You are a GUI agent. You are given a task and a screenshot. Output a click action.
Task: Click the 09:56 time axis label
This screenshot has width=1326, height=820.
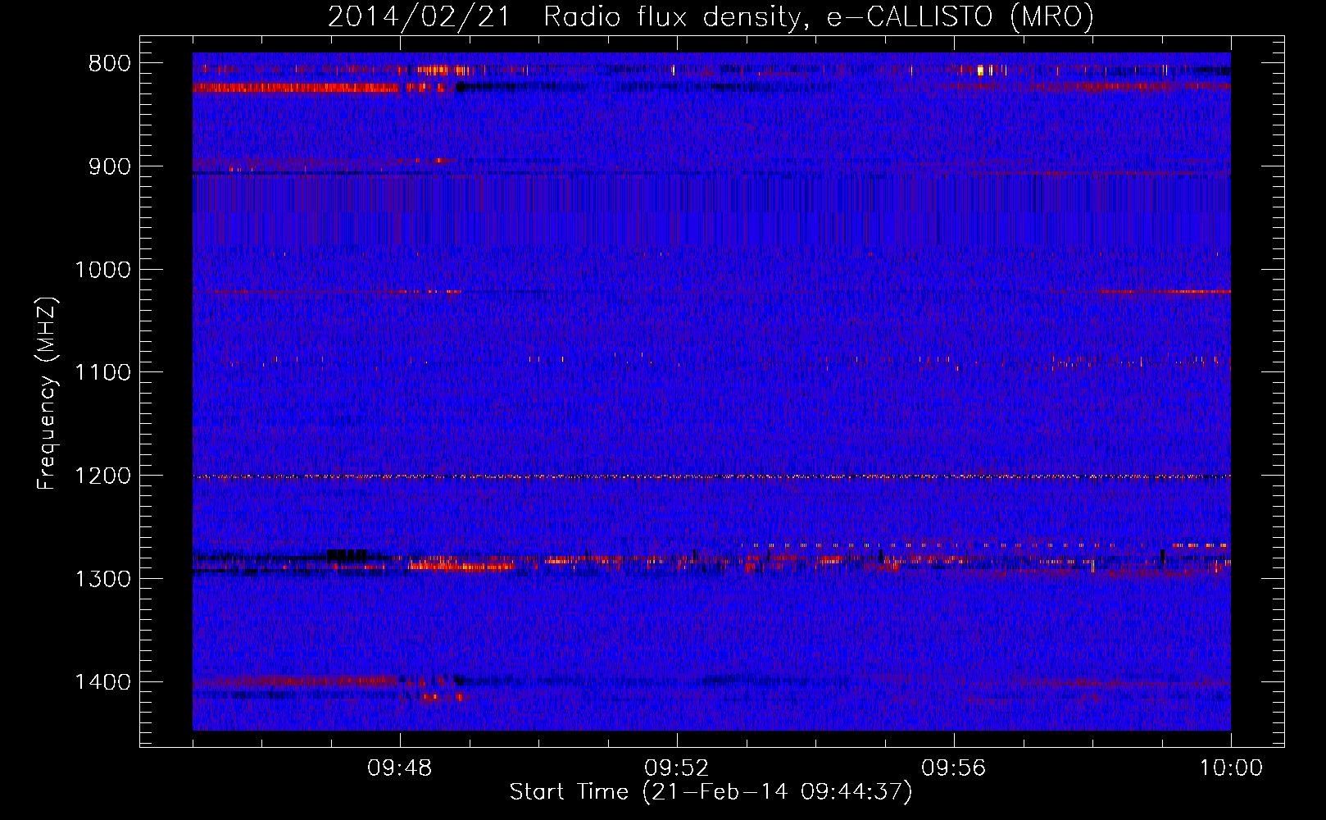click(x=954, y=768)
